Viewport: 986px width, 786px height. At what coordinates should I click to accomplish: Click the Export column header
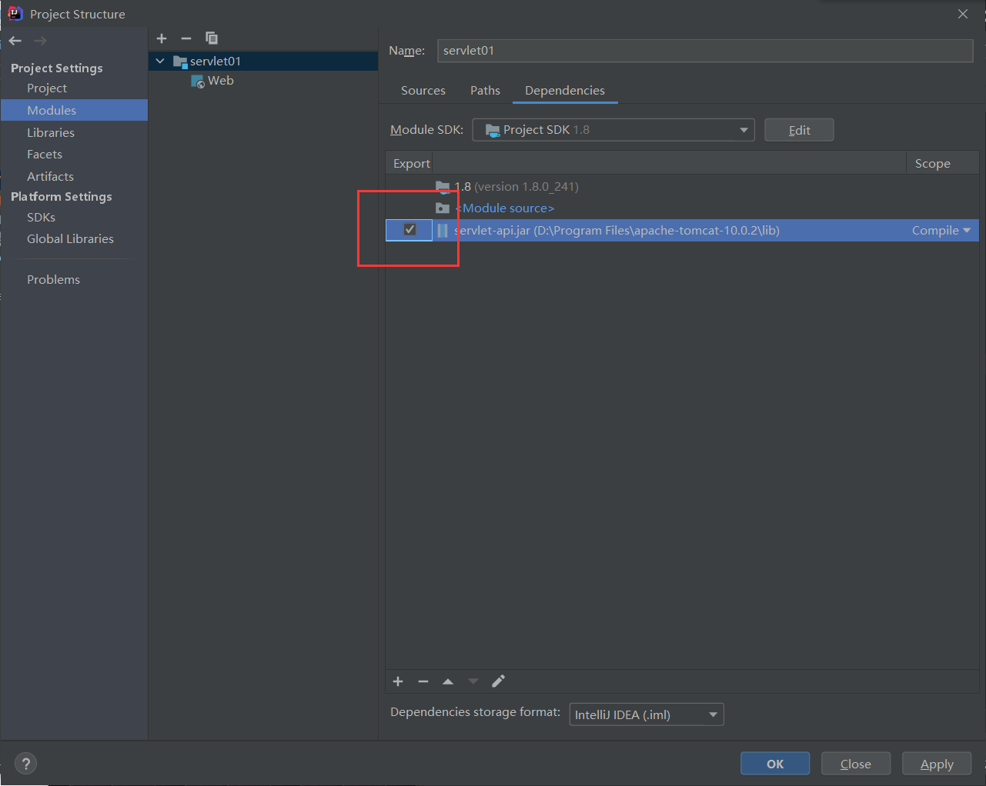[x=411, y=164]
